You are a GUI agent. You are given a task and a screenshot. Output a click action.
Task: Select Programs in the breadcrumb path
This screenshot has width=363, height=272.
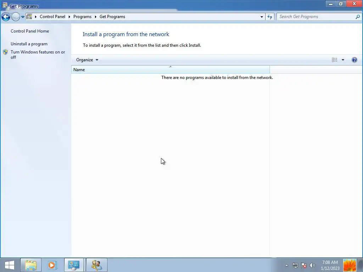point(82,17)
